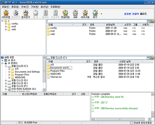Screen dimensions: 155x125
Task: Open the 파일(F) menu
Action: pos(6,7)
